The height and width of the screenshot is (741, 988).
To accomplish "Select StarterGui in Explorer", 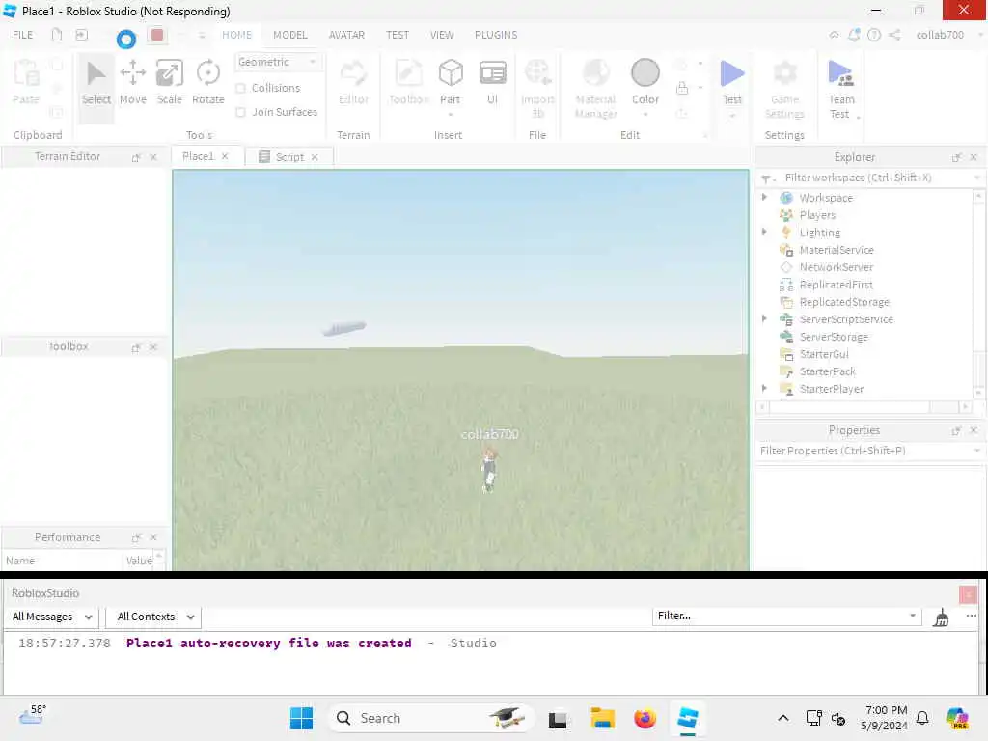I will tap(824, 354).
